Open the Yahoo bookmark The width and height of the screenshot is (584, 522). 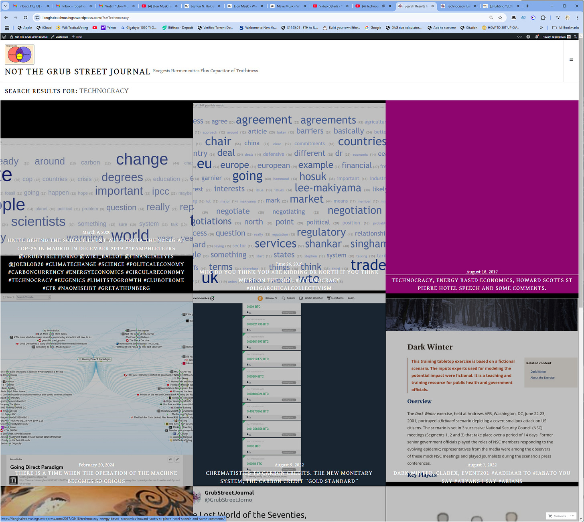pyautogui.click(x=109, y=28)
